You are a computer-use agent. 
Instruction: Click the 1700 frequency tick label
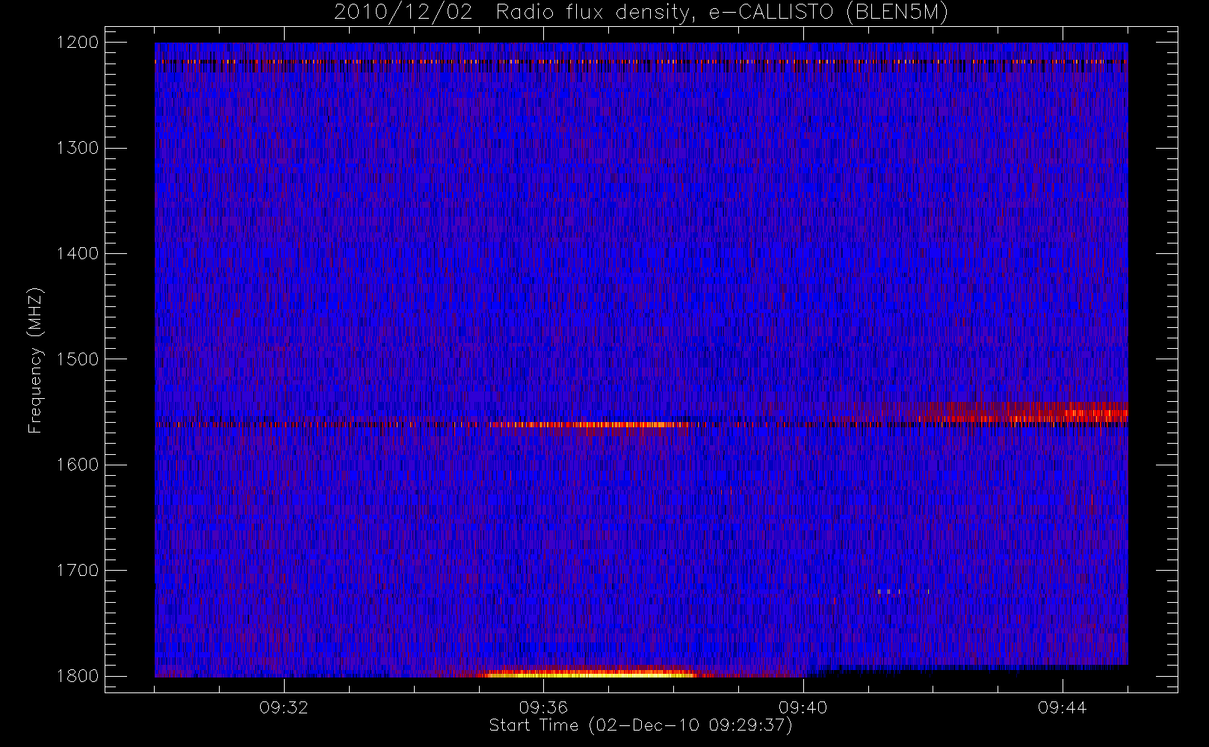(78, 571)
